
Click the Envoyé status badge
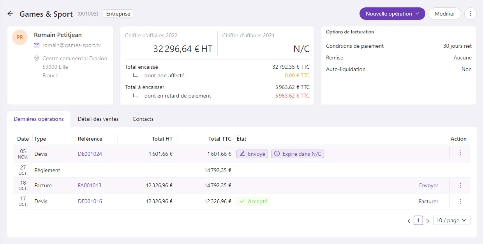pos(252,154)
